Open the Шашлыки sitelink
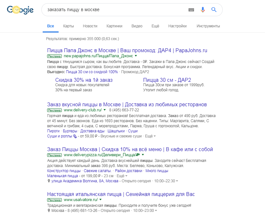The height and width of the screenshot is (216, 265). tap(116, 131)
